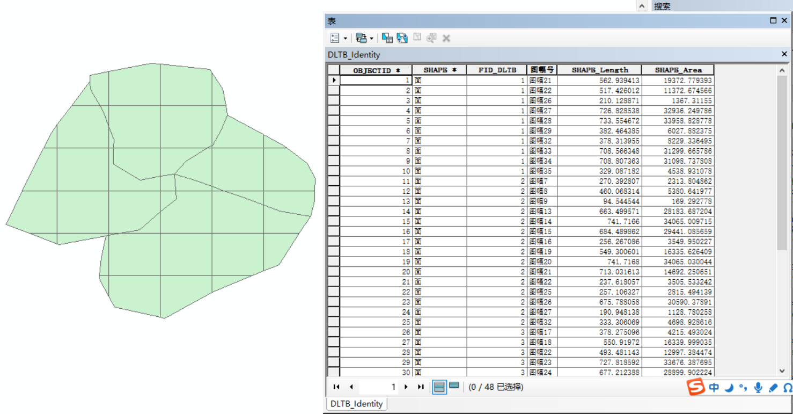The image size is (793, 414).
Task: Advance to the next record
Action: pos(407,387)
